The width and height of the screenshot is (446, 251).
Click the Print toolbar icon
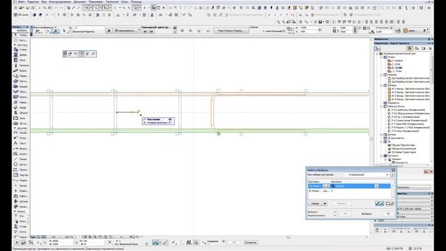click(33, 8)
